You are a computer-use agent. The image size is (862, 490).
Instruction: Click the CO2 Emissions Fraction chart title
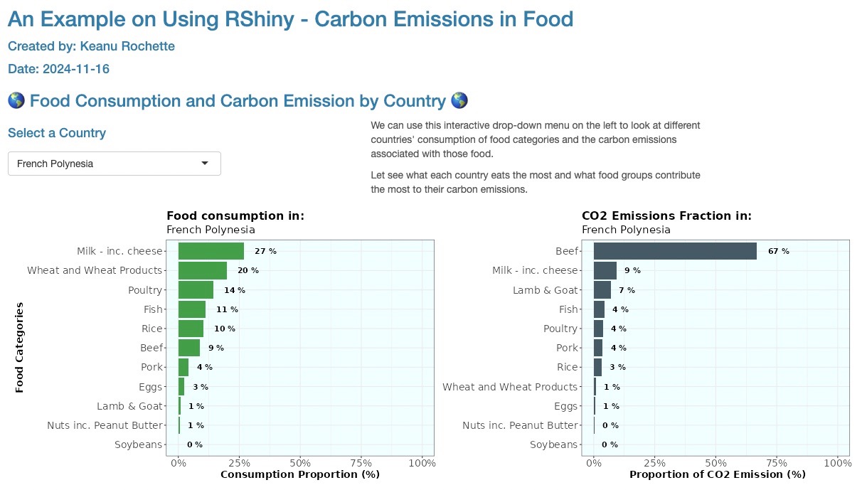point(666,216)
